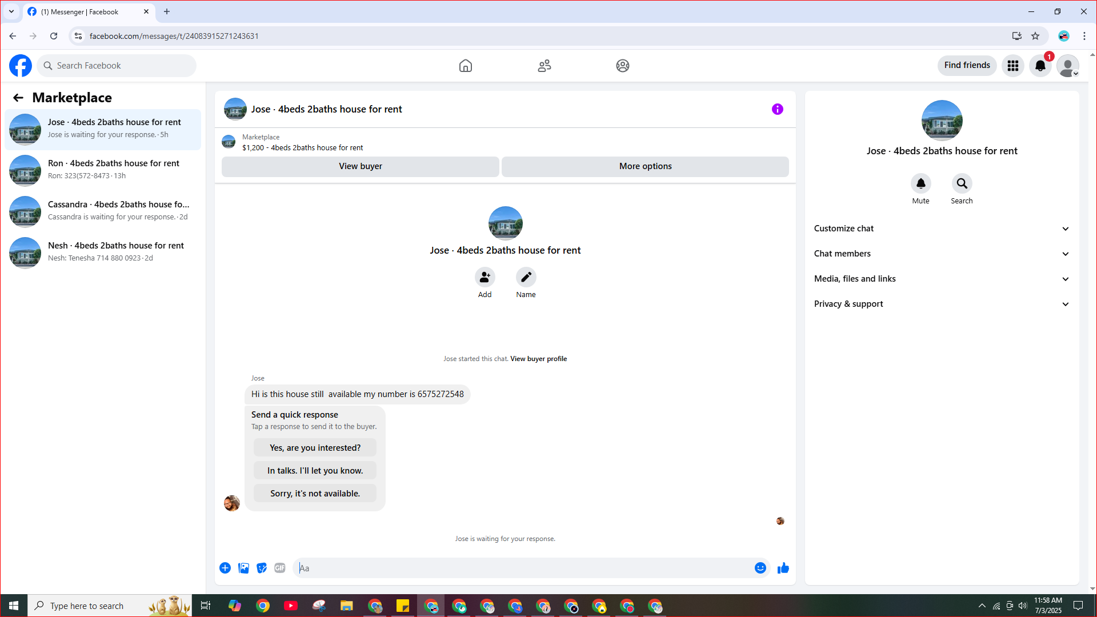This screenshot has width=1097, height=617.
Task: Focus the message text box
Action: [x=523, y=568]
